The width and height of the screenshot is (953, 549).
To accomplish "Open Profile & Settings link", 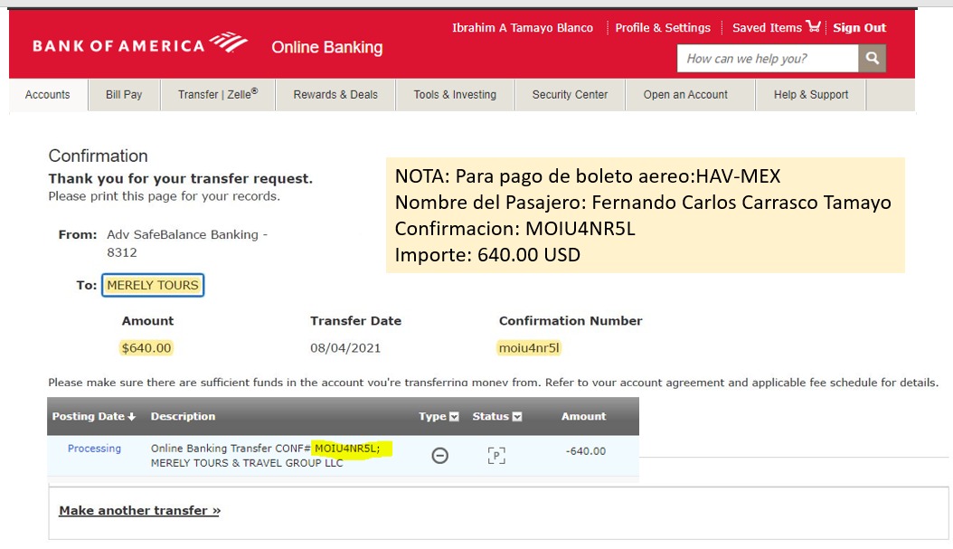I will tap(663, 28).
